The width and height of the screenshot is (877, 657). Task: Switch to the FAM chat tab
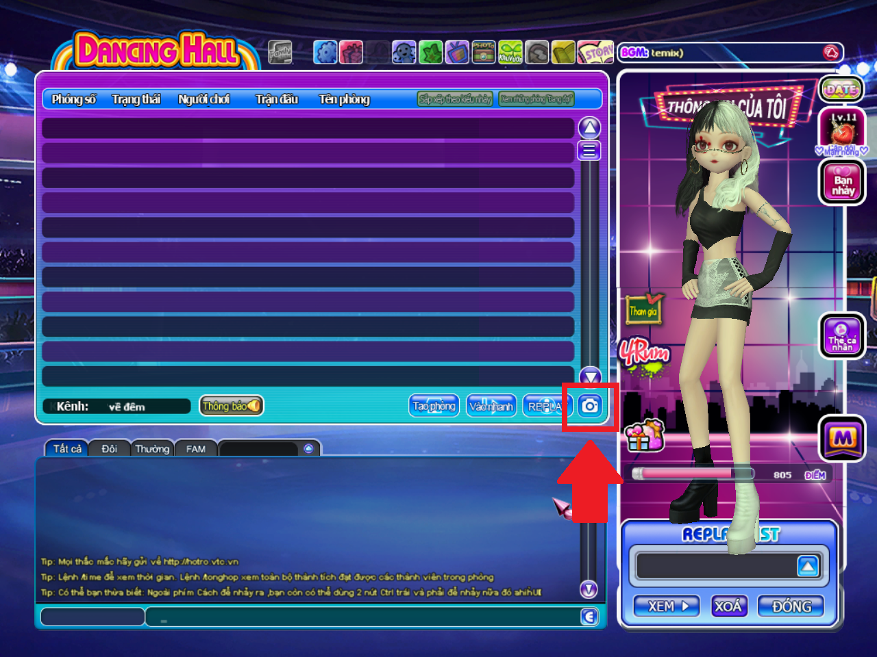pyautogui.click(x=196, y=448)
